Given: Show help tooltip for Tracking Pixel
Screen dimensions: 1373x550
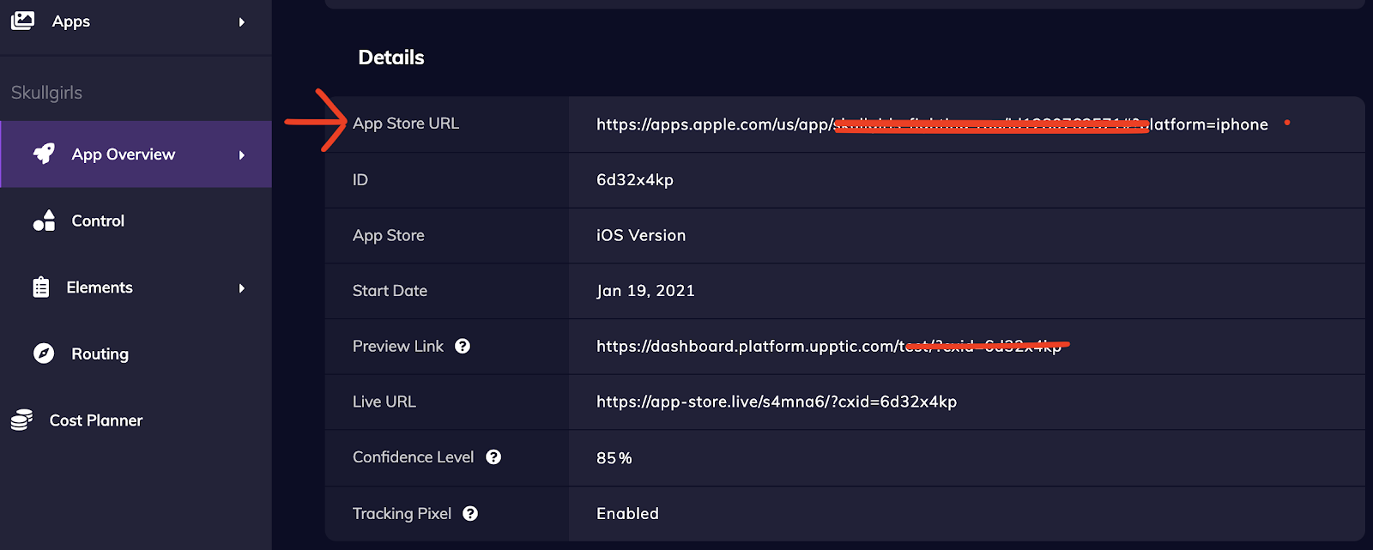Looking at the screenshot, I should point(470,513).
